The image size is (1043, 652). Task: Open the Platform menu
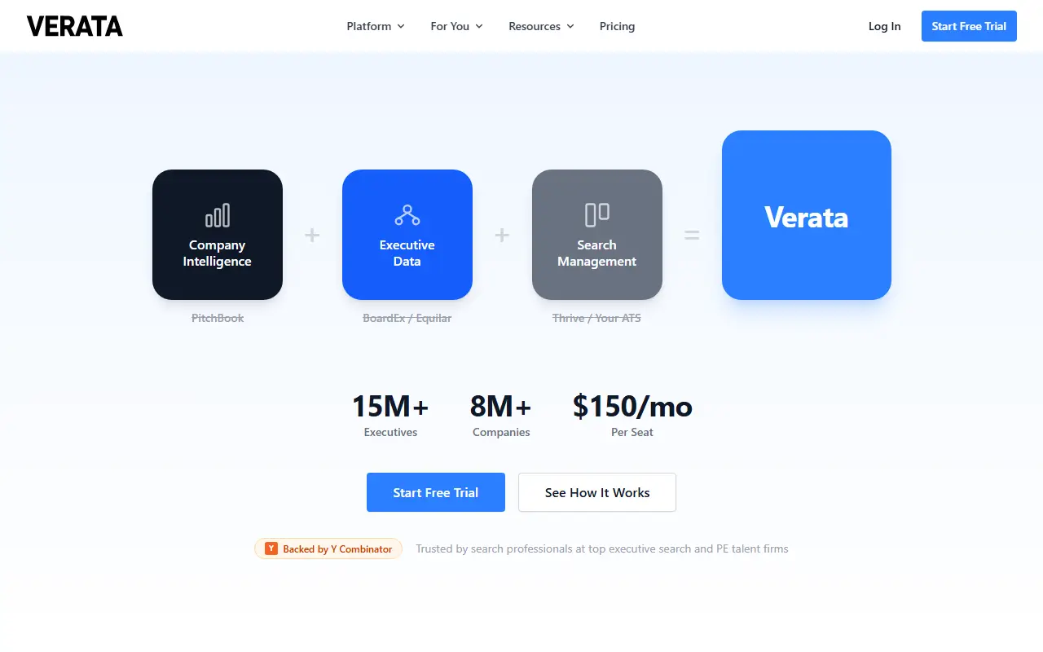pos(376,26)
